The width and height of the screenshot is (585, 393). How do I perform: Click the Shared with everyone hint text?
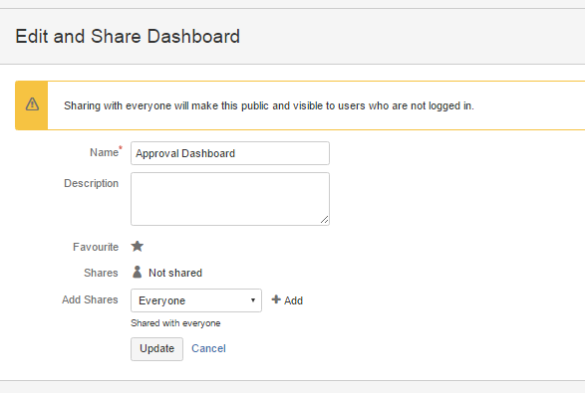175,323
